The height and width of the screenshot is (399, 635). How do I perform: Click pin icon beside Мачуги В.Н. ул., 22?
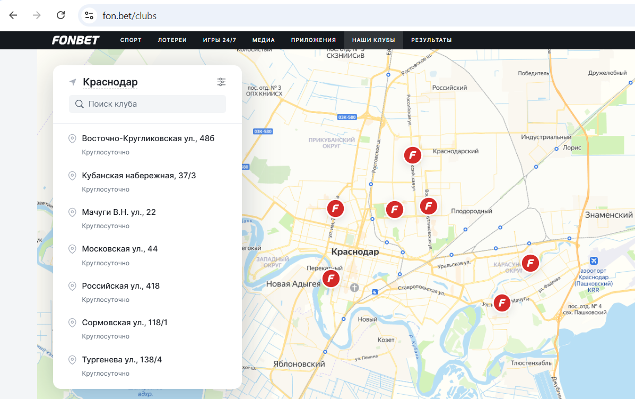pos(72,212)
